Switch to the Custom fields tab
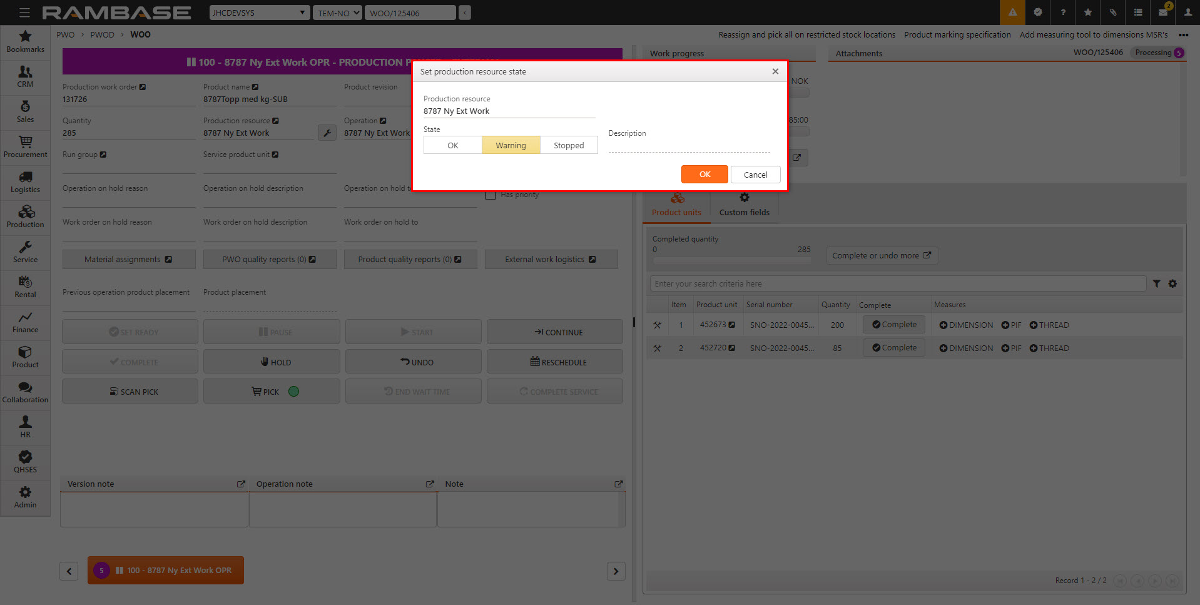Viewport: 1200px width, 605px height. 744,205
